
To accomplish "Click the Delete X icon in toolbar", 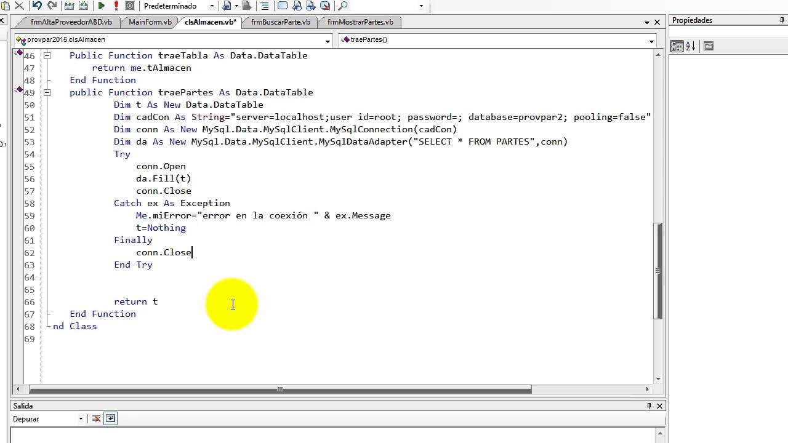I will [x=19, y=6].
